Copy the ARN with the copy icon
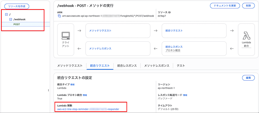This screenshot has height=113, width=259. click(x=59, y=16)
